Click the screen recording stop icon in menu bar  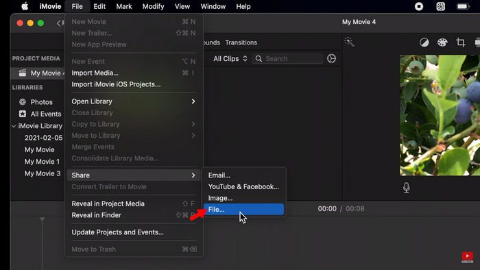419,6
